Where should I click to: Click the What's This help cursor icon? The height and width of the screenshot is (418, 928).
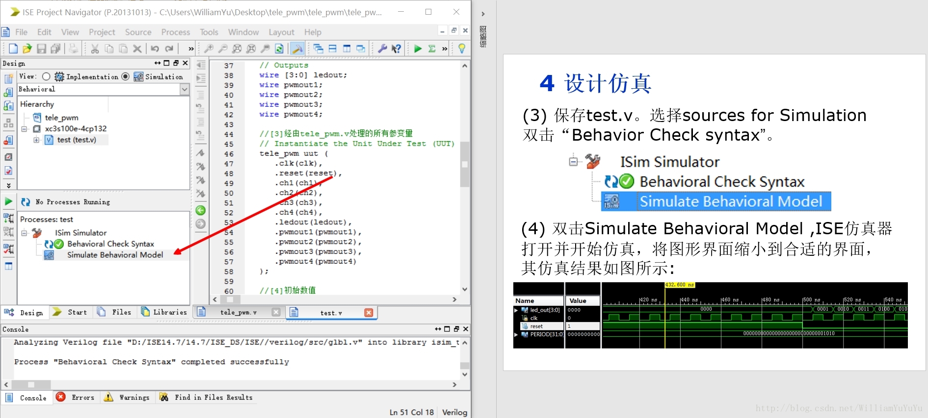[397, 49]
